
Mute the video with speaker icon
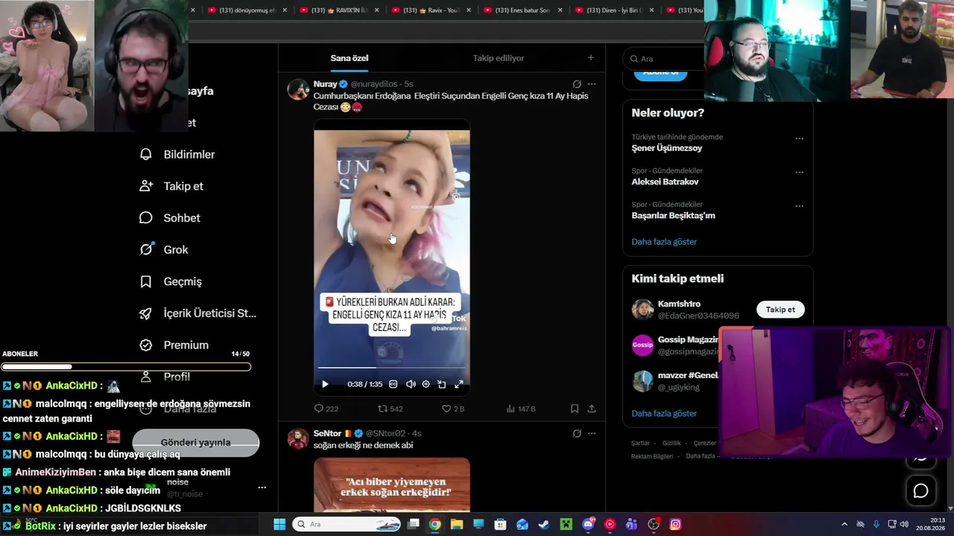(411, 384)
